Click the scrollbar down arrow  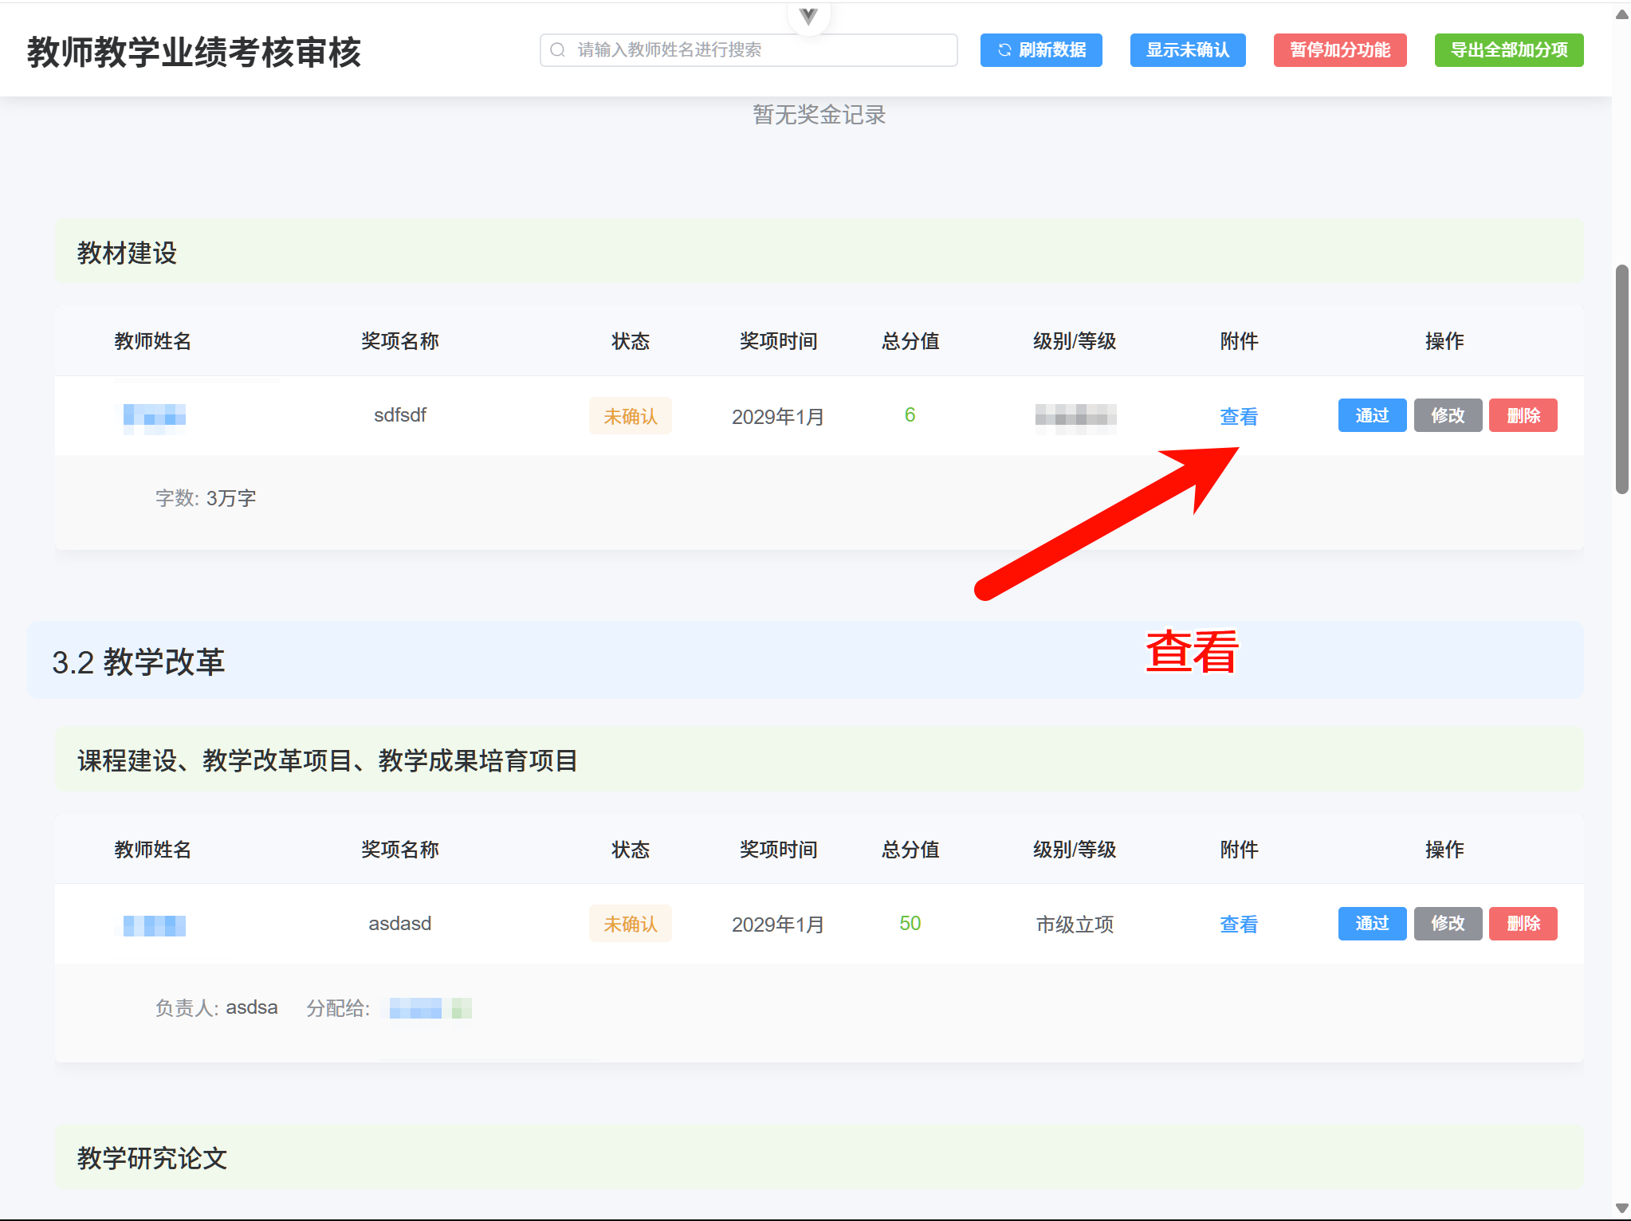pos(1621,1208)
